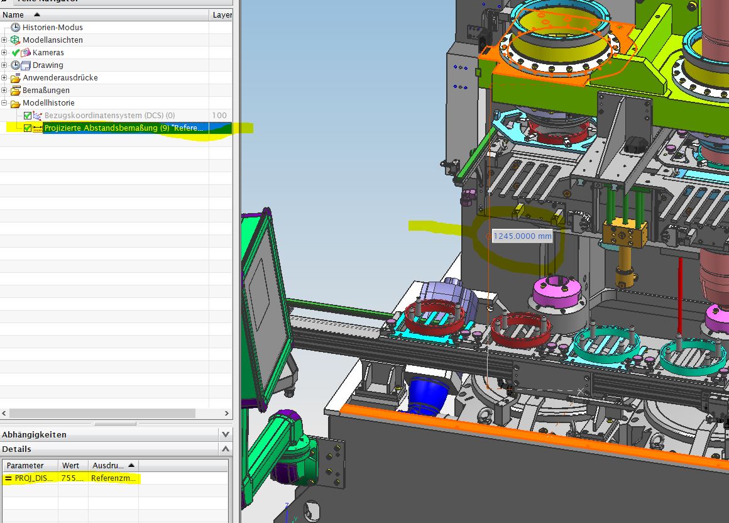Viewport: 729px width, 523px height.
Task: Collapse the Details panel chevron
Action: tap(226, 449)
